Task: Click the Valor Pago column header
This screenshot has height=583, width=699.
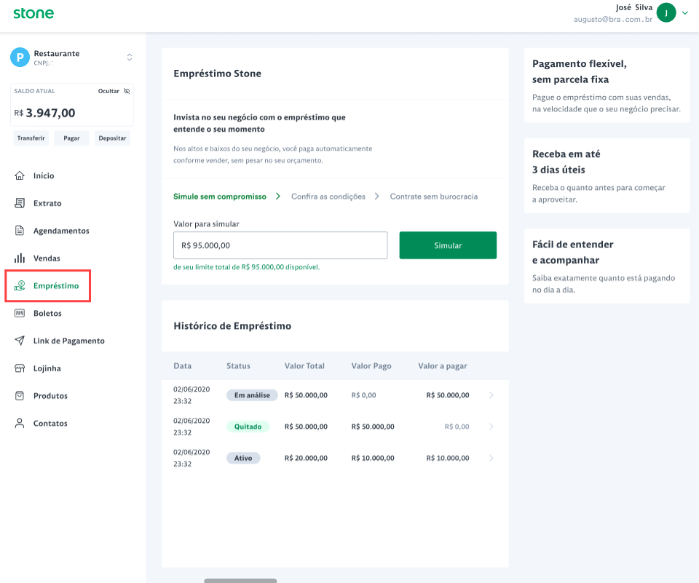Action: point(371,366)
